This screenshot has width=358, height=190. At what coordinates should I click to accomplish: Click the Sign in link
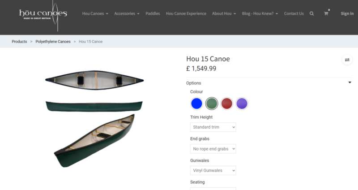[x=347, y=13]
